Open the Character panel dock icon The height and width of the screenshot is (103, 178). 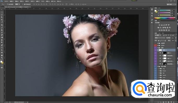(x=152, y=13)
